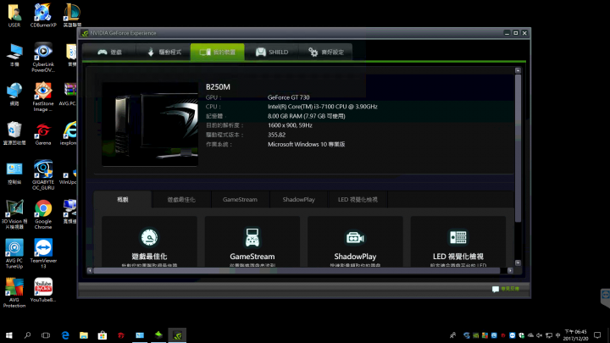
Task: Select the Network desktop icon
Action: pos(14,94)
